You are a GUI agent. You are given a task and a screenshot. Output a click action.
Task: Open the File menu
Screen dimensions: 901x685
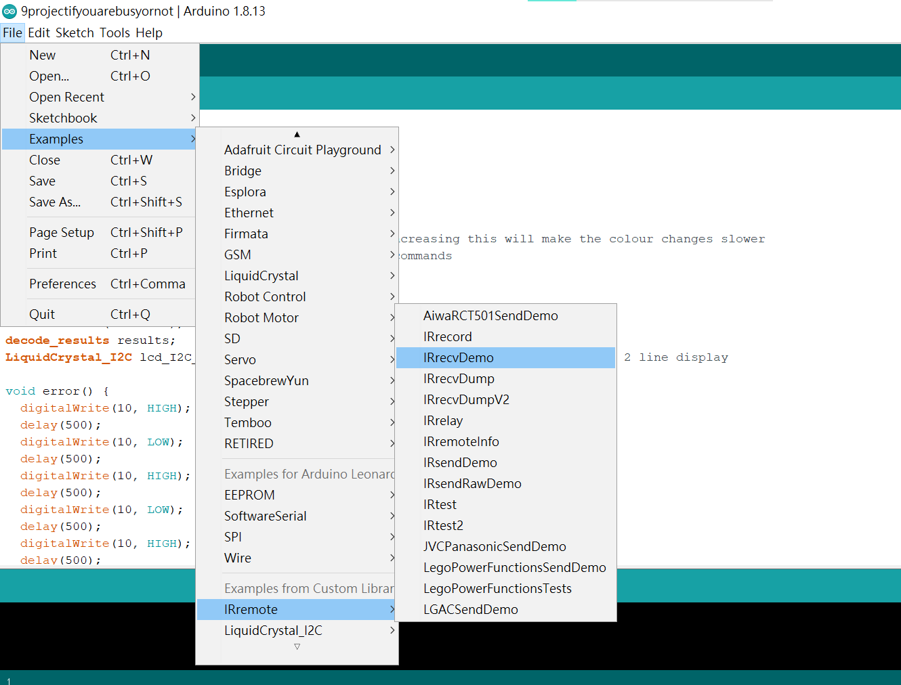(12, 32)
